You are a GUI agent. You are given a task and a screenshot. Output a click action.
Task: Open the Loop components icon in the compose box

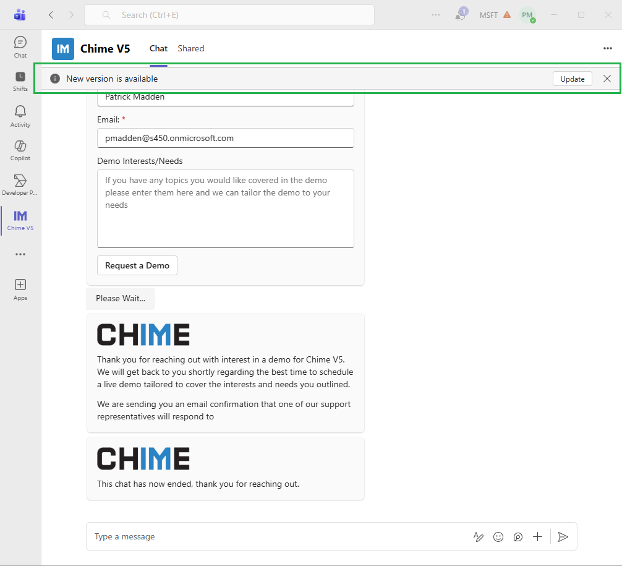pyautogui.click(x=518, y=537)
